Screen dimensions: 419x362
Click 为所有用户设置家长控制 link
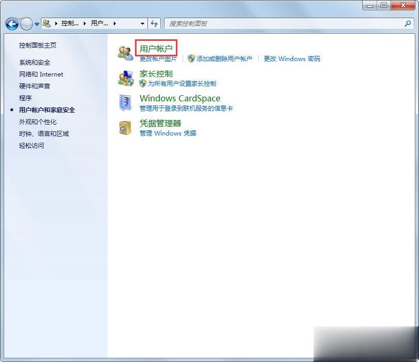point(182,84)
